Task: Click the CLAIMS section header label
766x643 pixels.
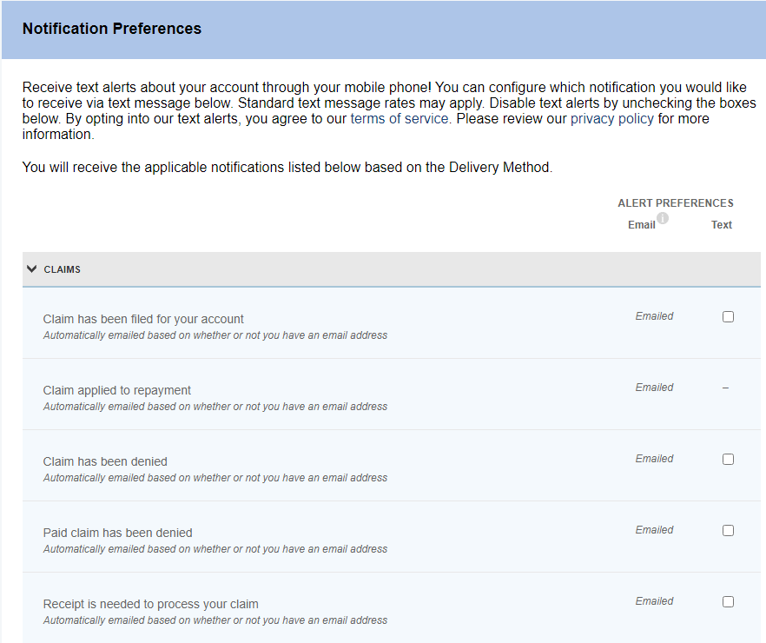Action: 63,270
